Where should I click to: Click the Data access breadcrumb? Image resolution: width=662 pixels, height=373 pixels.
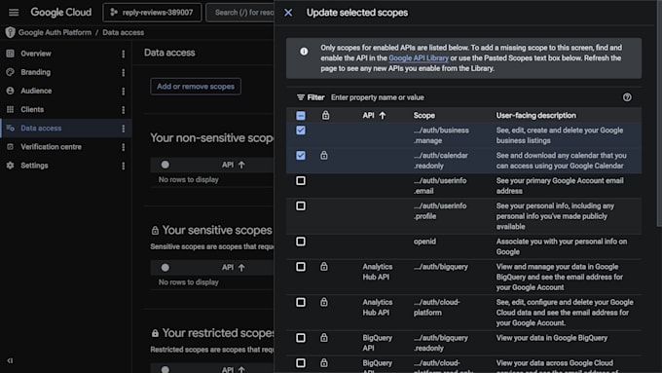124,32
